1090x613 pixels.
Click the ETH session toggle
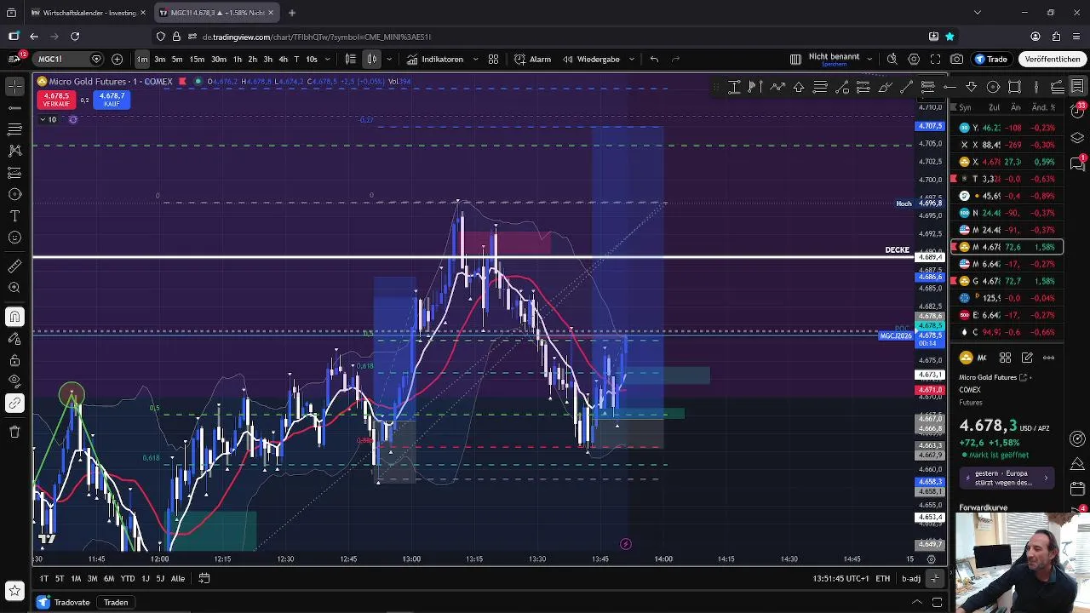883,579
